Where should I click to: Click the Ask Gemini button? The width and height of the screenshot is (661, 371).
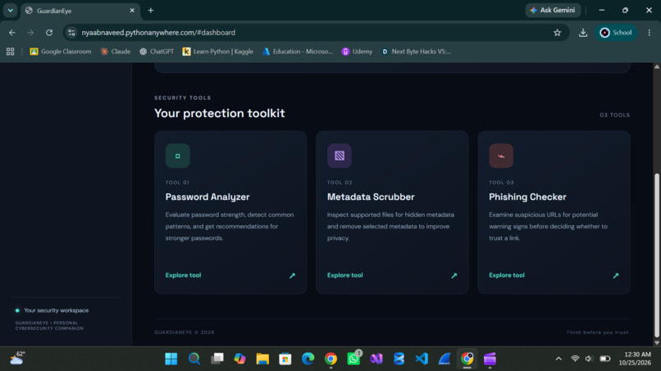point(553,10)
